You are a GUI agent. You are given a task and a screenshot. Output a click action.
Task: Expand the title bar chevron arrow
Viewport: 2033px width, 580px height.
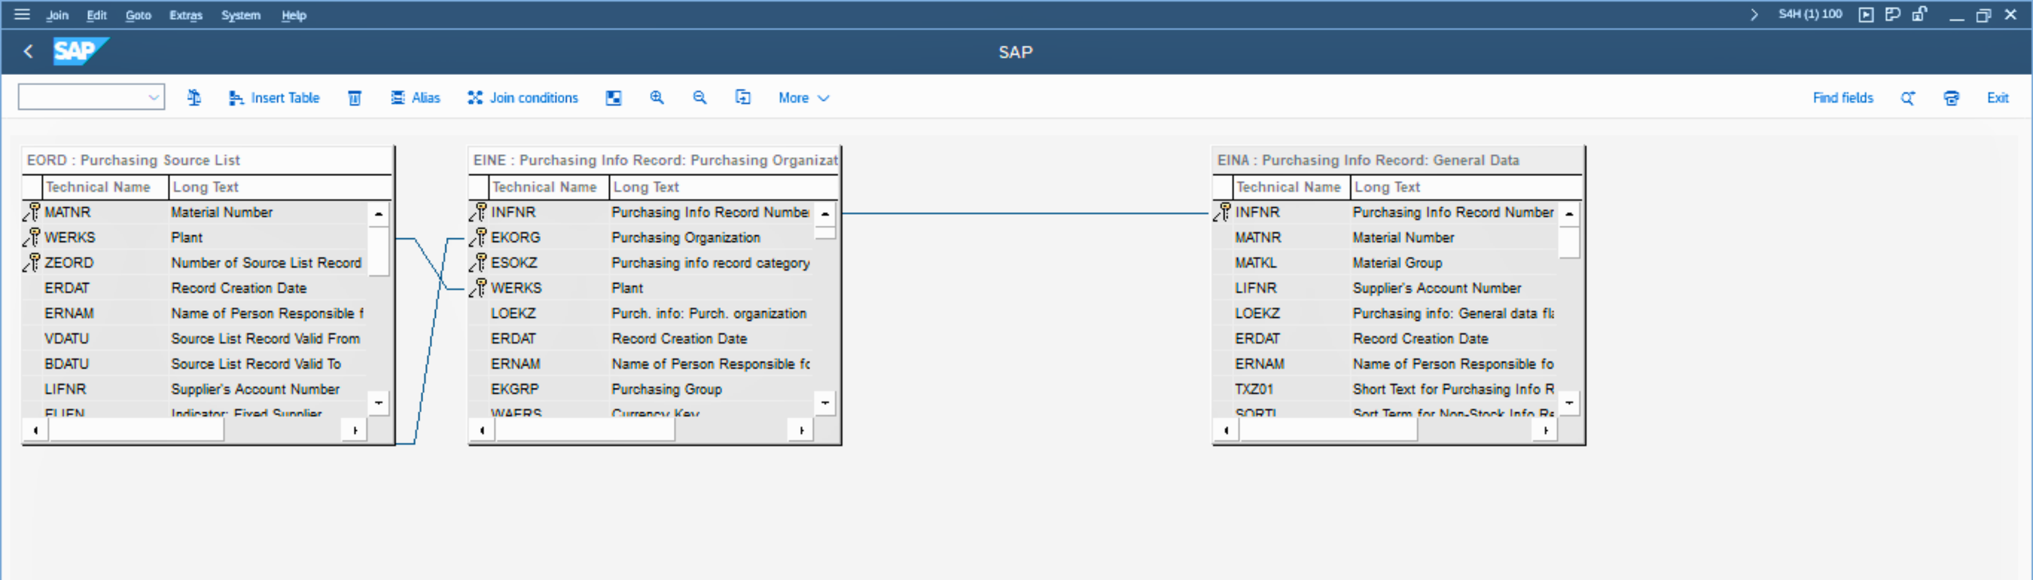(1754, 14)
